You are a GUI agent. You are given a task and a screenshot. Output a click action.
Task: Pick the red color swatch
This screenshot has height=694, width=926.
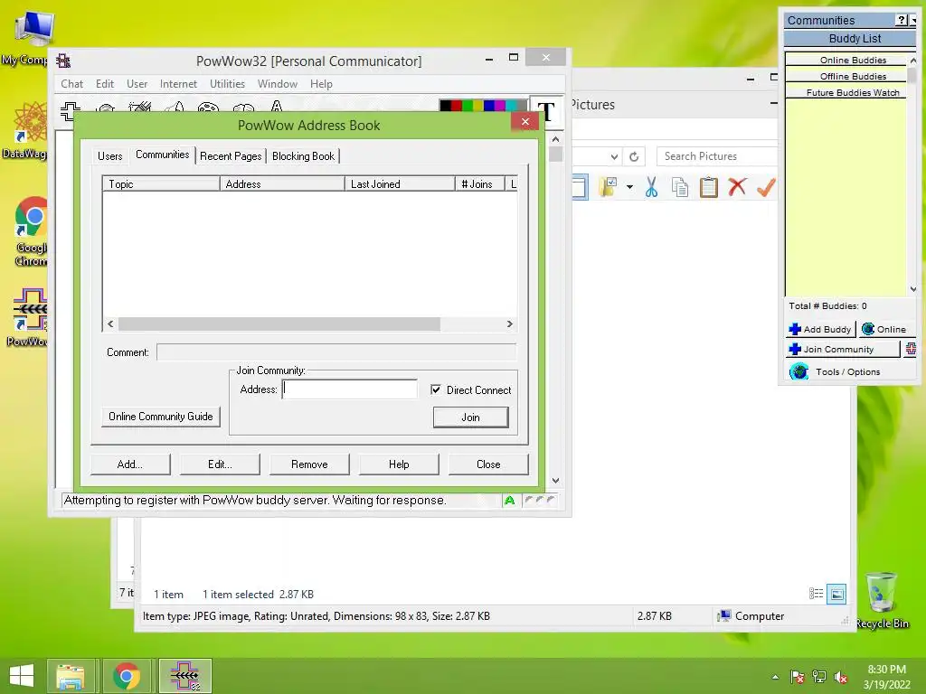click(x=457, y=106)
